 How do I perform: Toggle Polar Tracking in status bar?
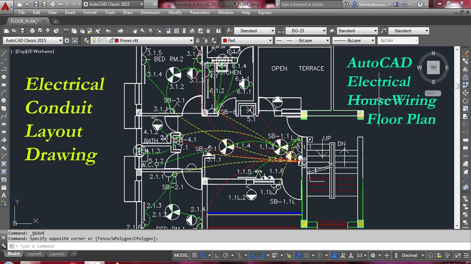(x=225, y=255)
